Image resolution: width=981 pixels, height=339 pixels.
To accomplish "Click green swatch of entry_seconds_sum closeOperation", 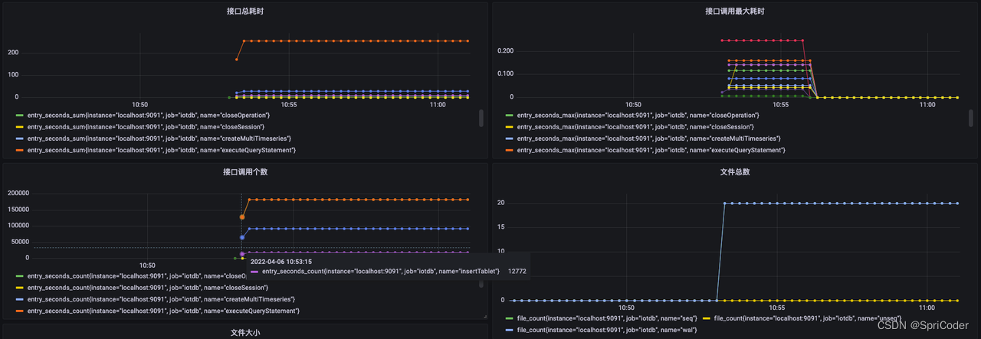I will pyautogui.click(x=19, y=115).
